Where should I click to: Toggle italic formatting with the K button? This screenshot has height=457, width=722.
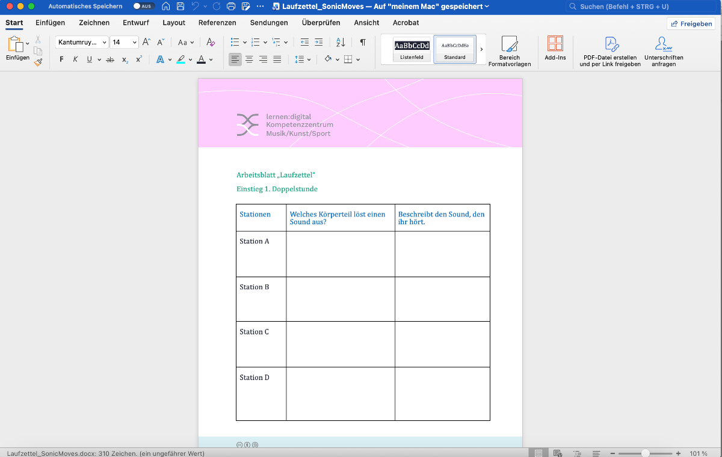(75, 60)
